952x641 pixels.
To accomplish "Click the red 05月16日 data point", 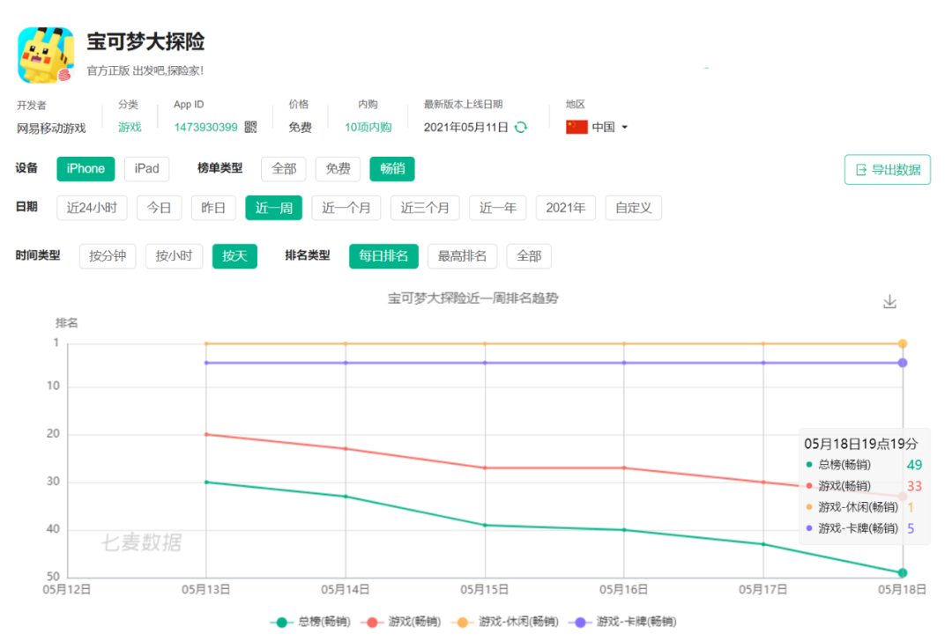I will click(624, 468).
